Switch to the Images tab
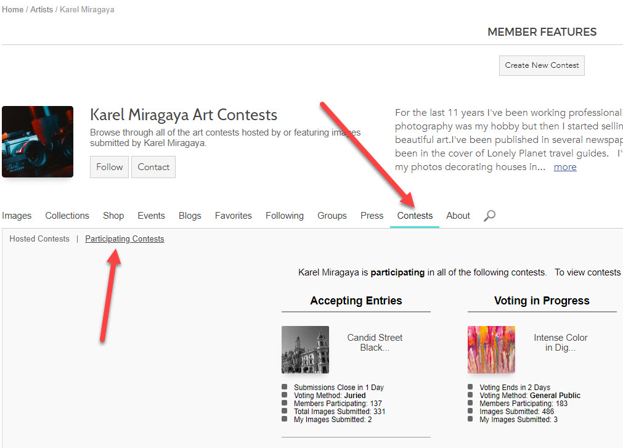Screen dimensions: 623x448 (x=17, y=216)
